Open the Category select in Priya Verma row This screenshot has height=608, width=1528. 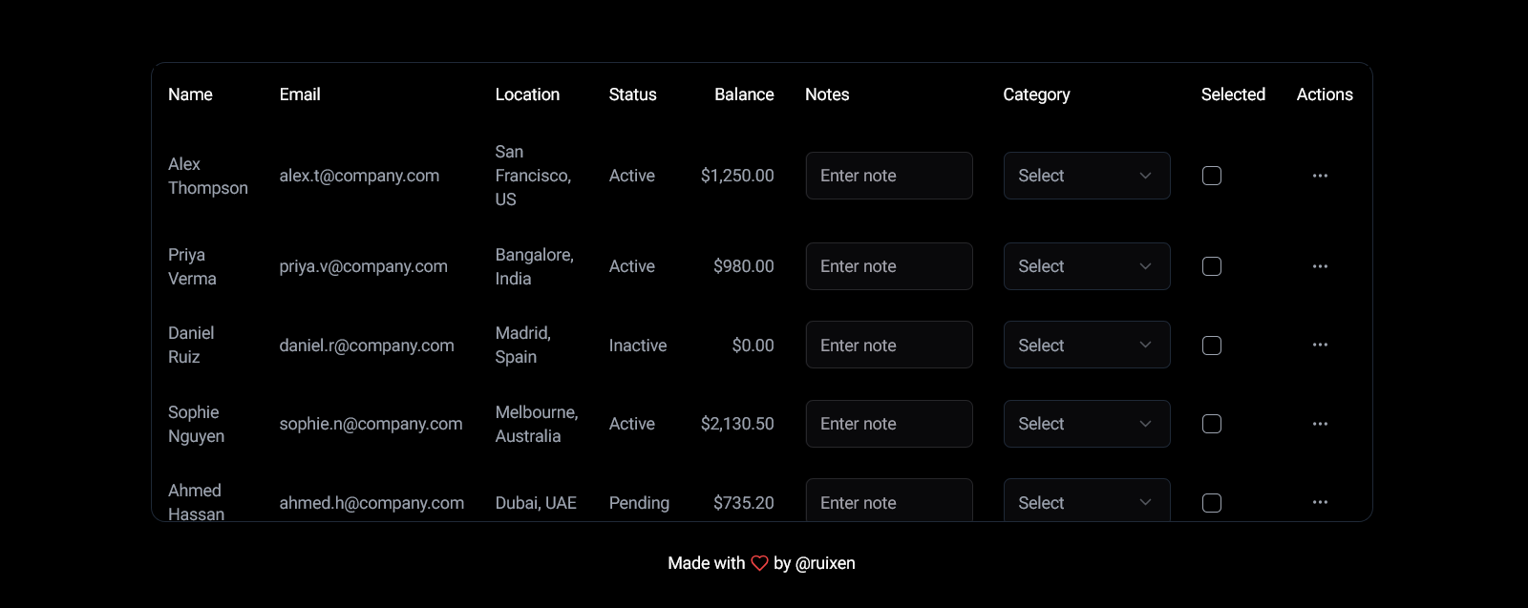(x=1087, y=266)
